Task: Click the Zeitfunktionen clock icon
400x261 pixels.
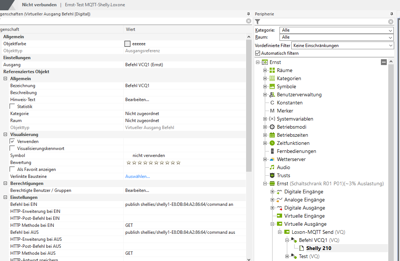Action: 272,143
